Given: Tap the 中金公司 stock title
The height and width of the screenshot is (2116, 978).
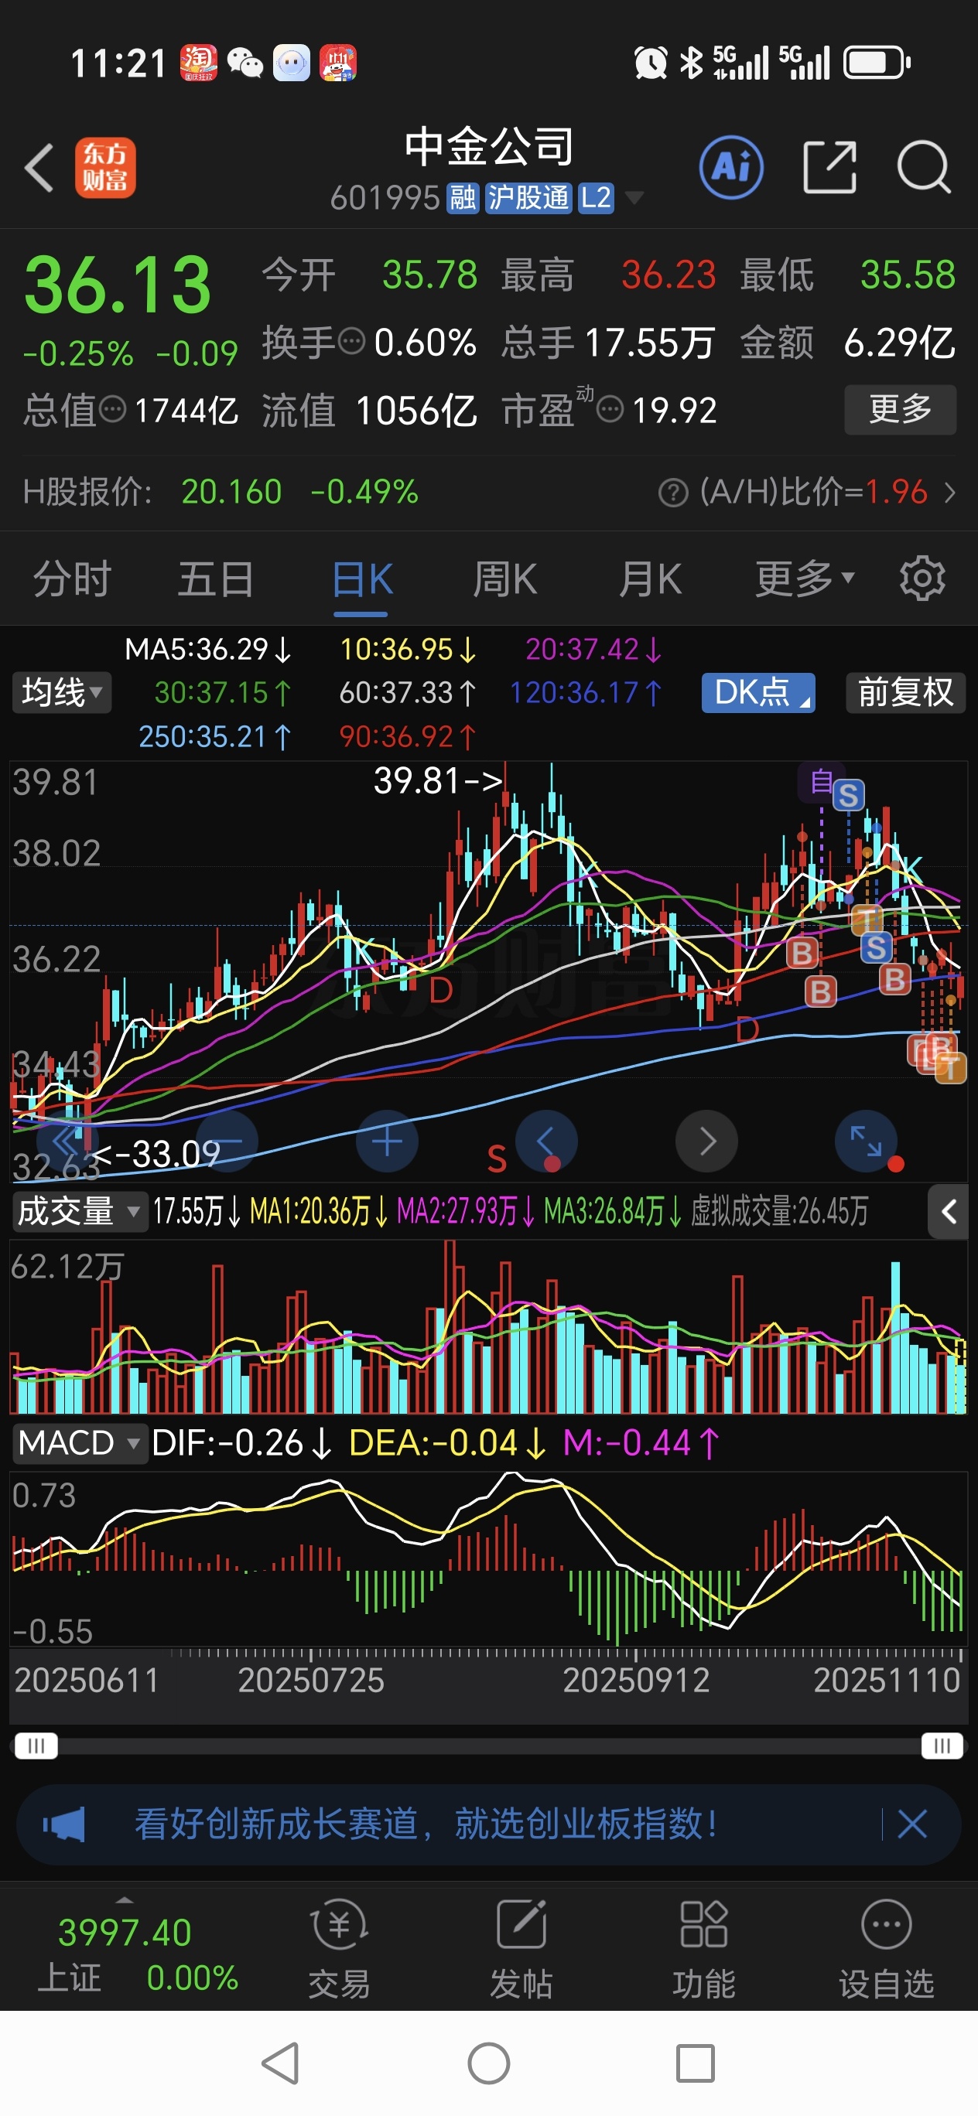Looking at the screenshot, I should click(x=489, y=147).
